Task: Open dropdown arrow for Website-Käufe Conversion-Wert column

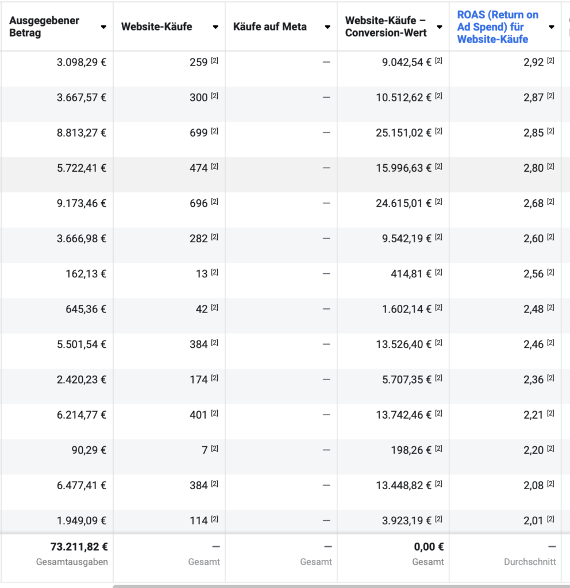Action: tap(440, 27)
